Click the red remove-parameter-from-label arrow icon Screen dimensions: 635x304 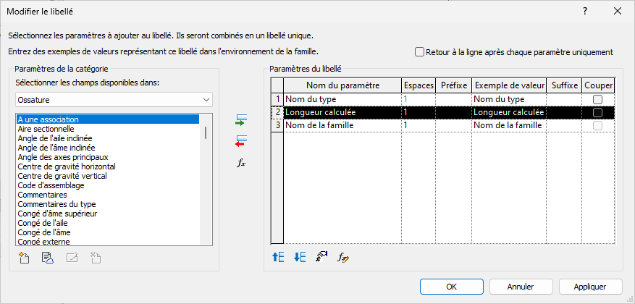click(241, 141)
